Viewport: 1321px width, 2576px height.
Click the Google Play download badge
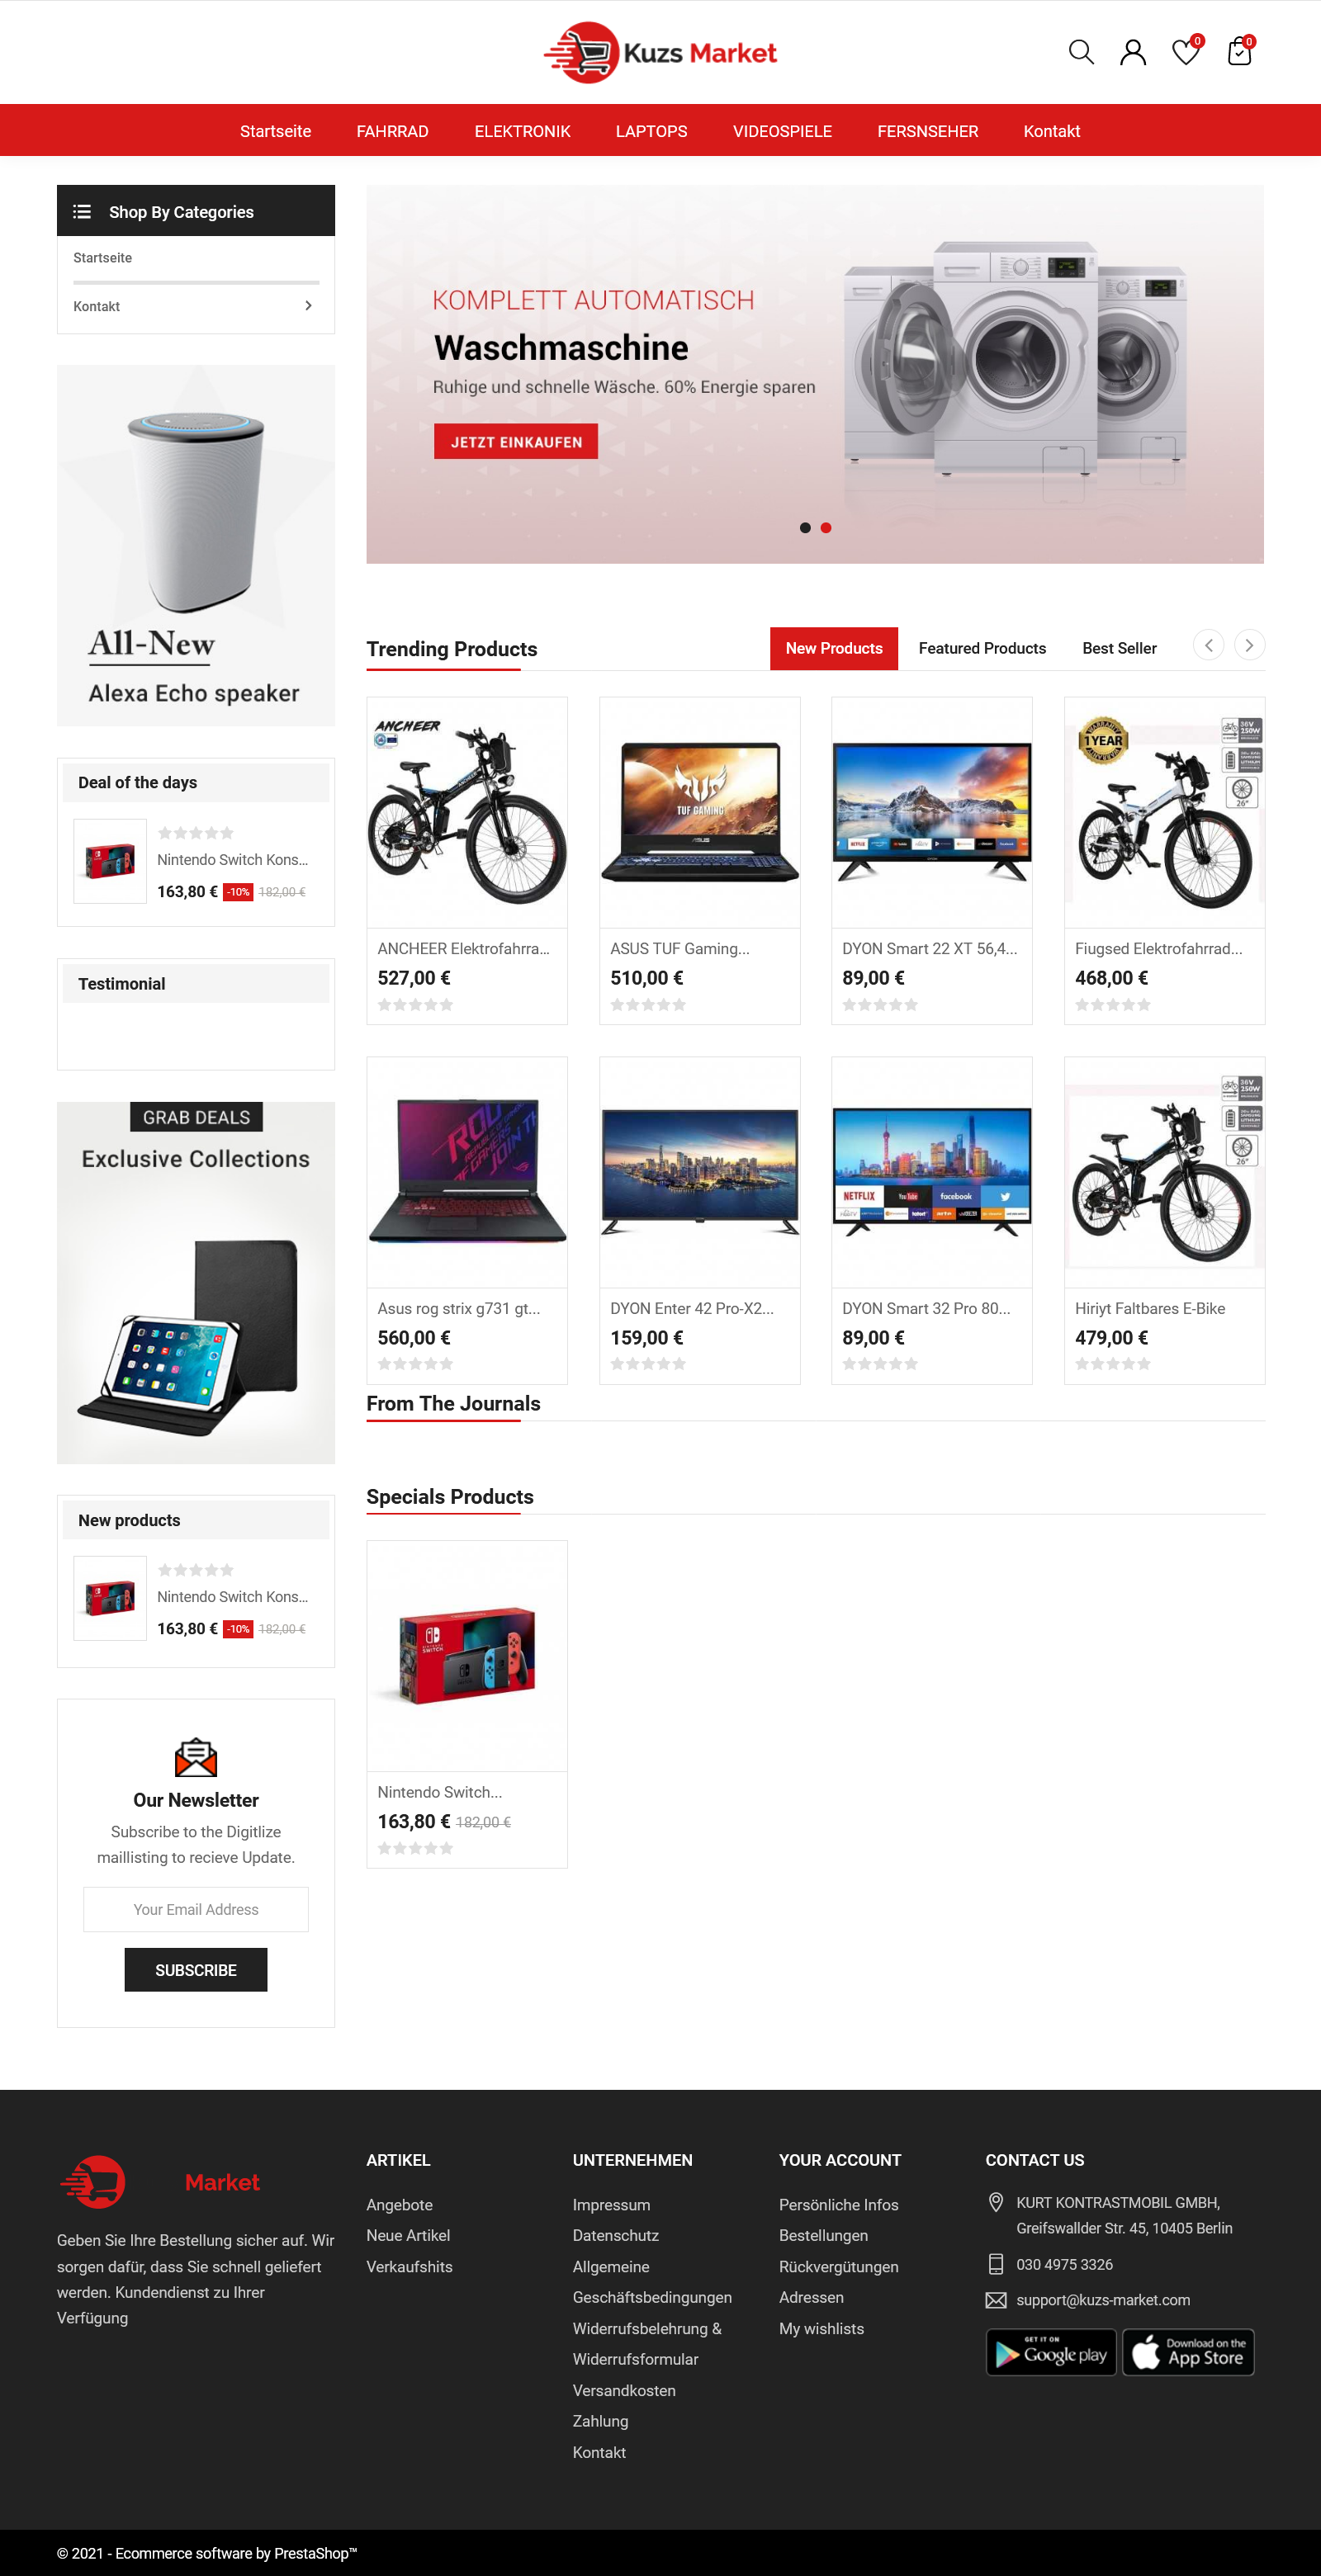pyautogui.click(x=1051, y=2352)
